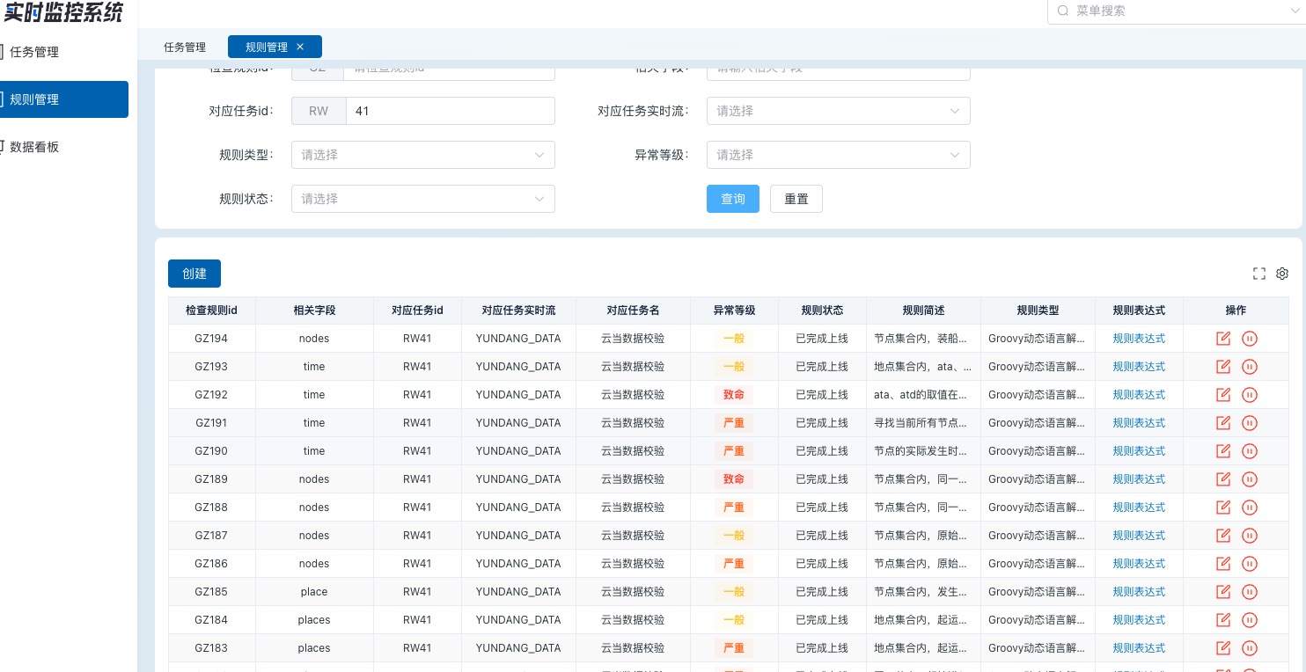Open 规则状态 dropdown
This screenshot has width=1306, height=672.
[423, 199]
